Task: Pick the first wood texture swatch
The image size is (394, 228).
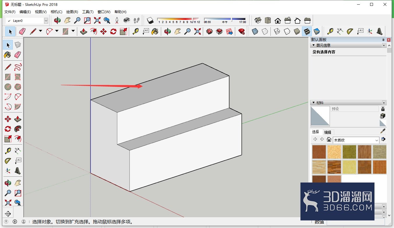Action: 319,152
